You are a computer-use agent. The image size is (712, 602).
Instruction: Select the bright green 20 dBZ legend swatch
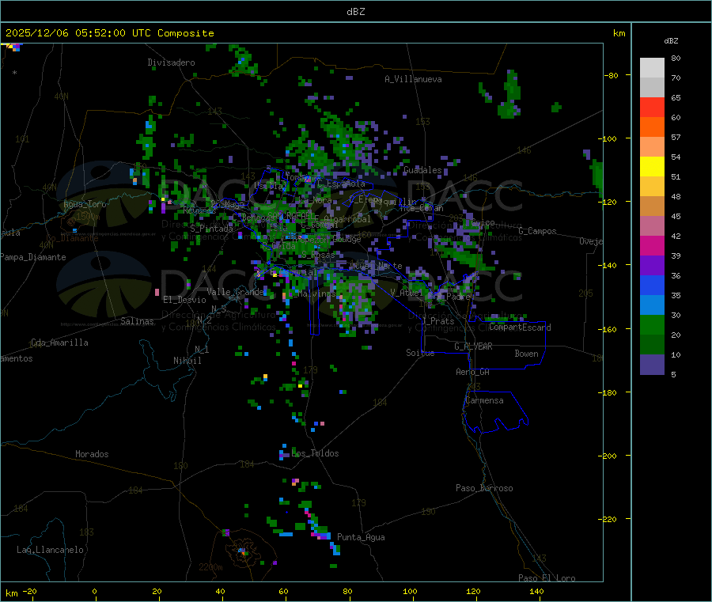(x=652, y=324)
